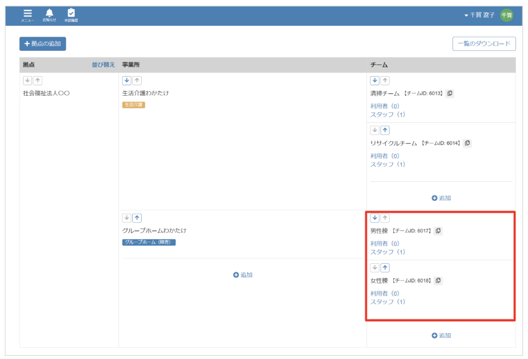Move グループホームわかたけ up with arrow
Screen dimensions: 528x359
point(137,218)
